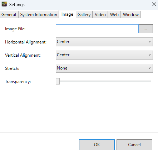Click the Vertical Alignment chevron arrow

pyautogui.click(x=149, y=55)
